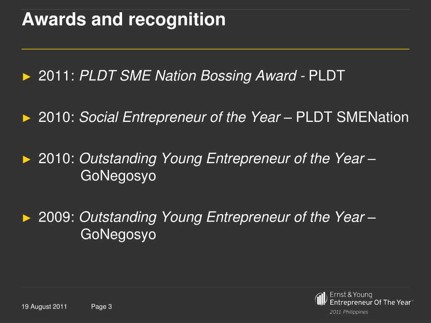Click the "2011:" year label in first bullet
This screenshot has height=323, width=431.
pyautogui.click(x=57, y=76)
